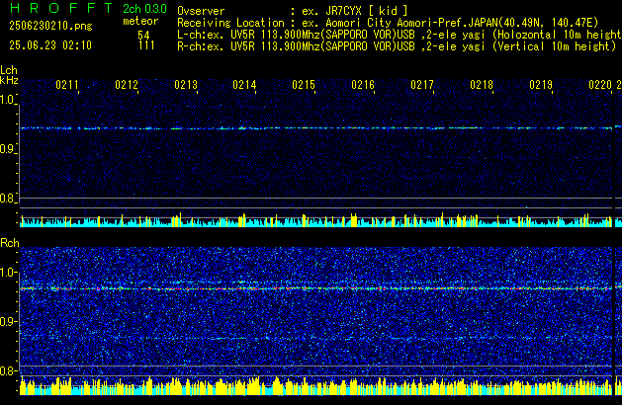Click the version label 2ch 0.3.0

tap(144, 8)
